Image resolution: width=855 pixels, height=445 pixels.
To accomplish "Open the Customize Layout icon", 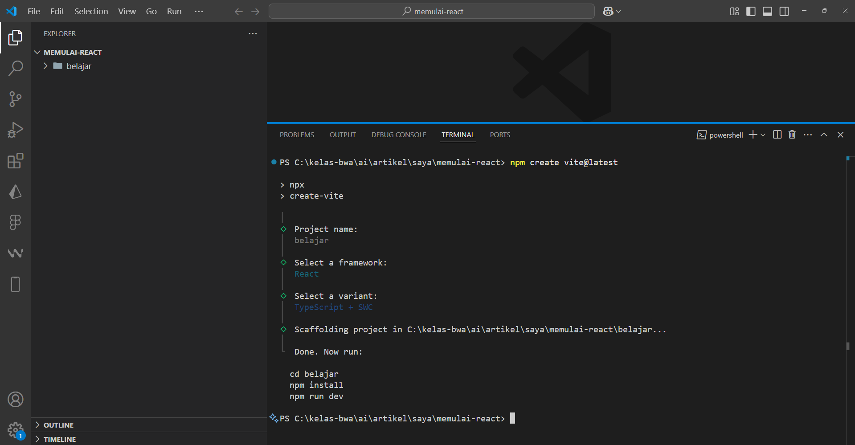I will coord(734,11).
